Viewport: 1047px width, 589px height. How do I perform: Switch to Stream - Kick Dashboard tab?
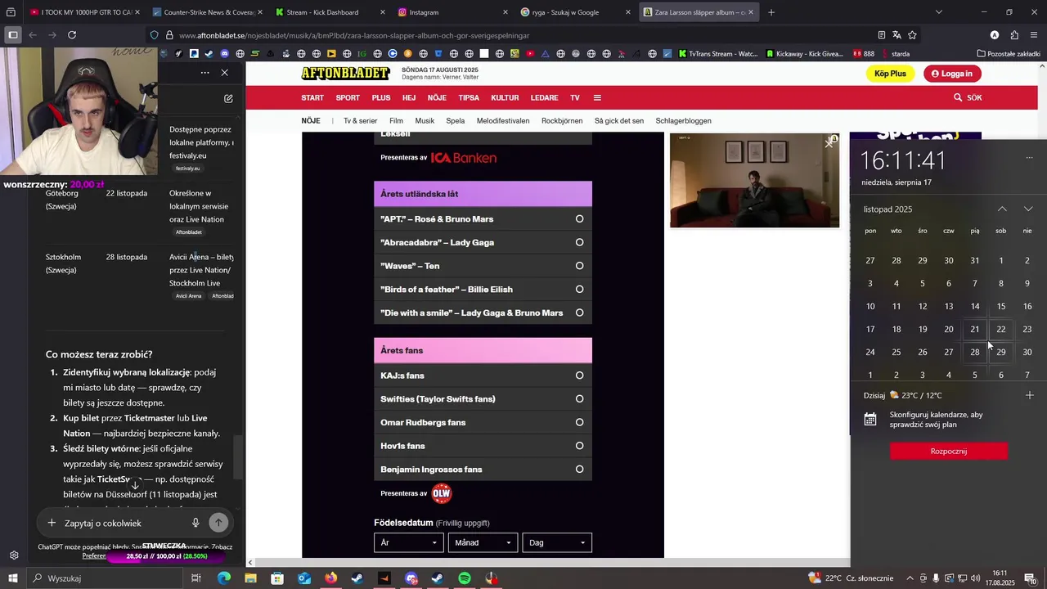click(x=329, y=12)
